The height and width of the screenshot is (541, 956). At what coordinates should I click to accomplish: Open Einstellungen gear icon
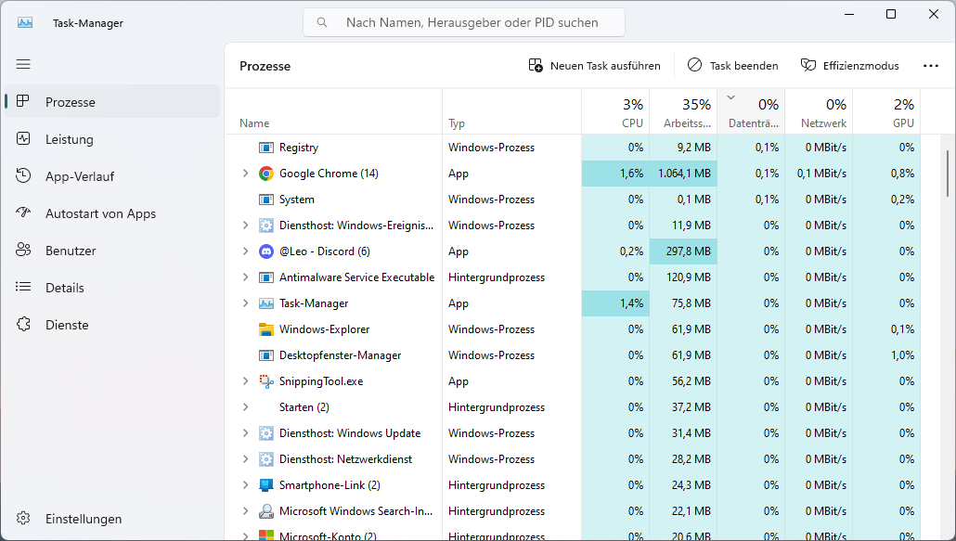coord(24,519)
